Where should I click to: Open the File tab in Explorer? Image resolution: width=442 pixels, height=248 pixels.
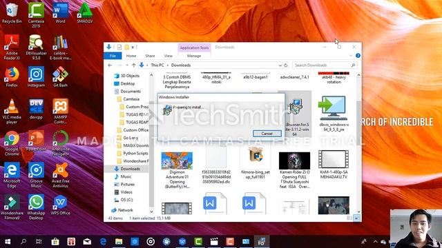pyautogui.click(x=113, y=56)
